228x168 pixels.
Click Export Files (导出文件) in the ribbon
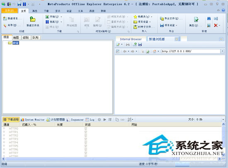[171, 19]
